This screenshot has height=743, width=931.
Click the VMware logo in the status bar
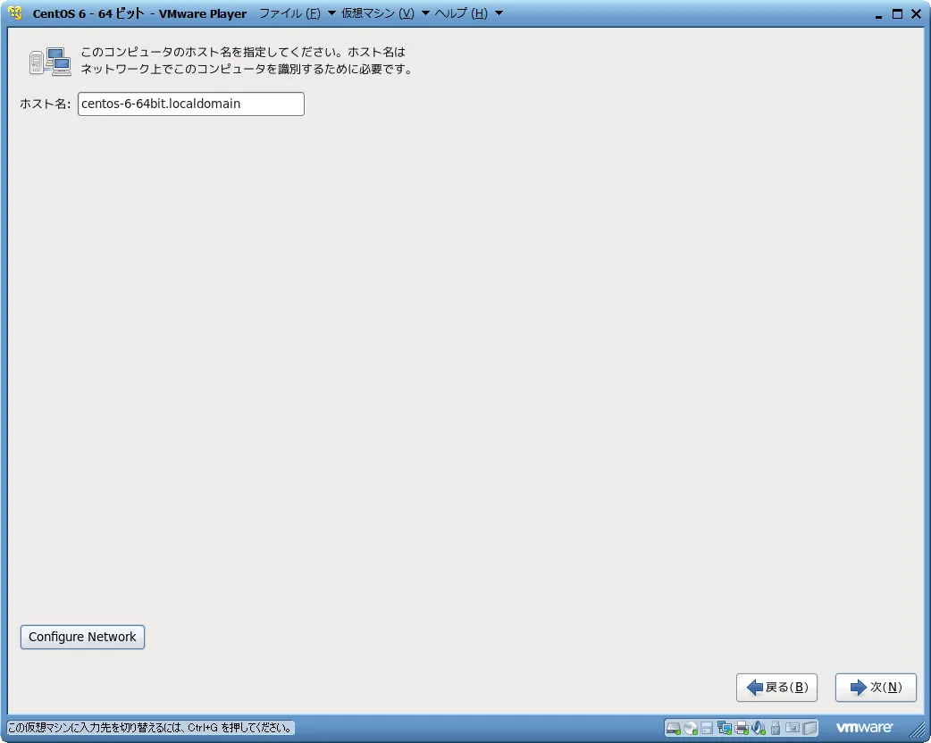click(863, 727)
